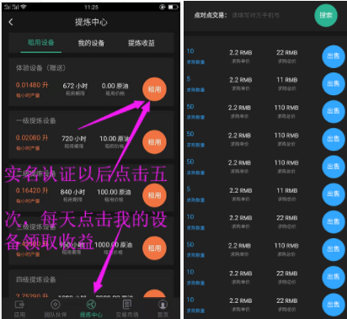This screenshot has height=319, width=347.
Task: Focus the 点对点交易 phone number field
Action: 255,15
